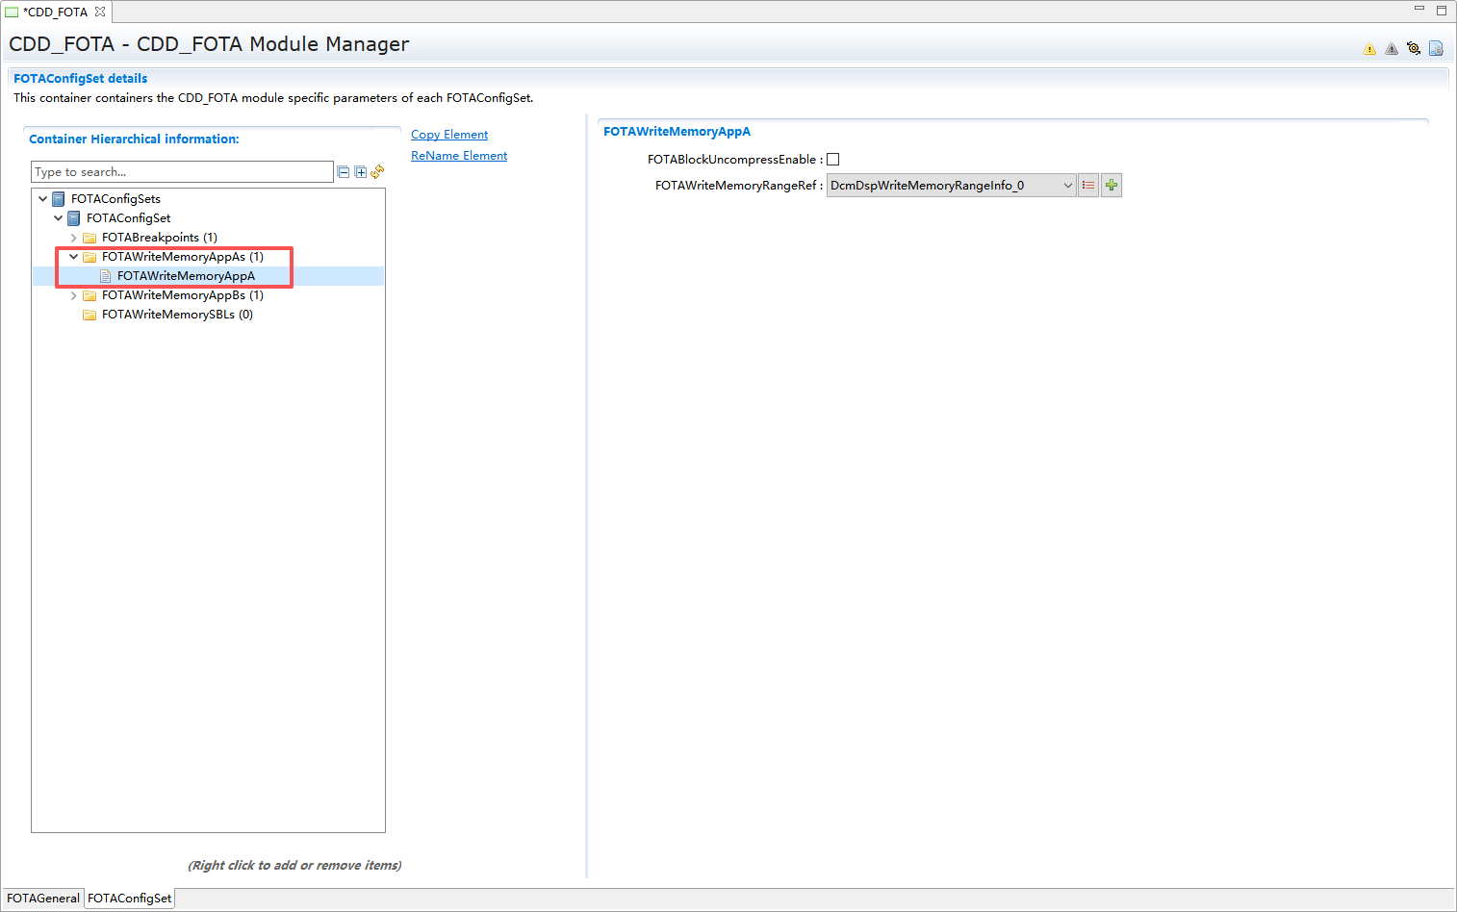
Task: Click the FOTAWriteMemorySBLs folder icon
Action: [x=89, y=315]
